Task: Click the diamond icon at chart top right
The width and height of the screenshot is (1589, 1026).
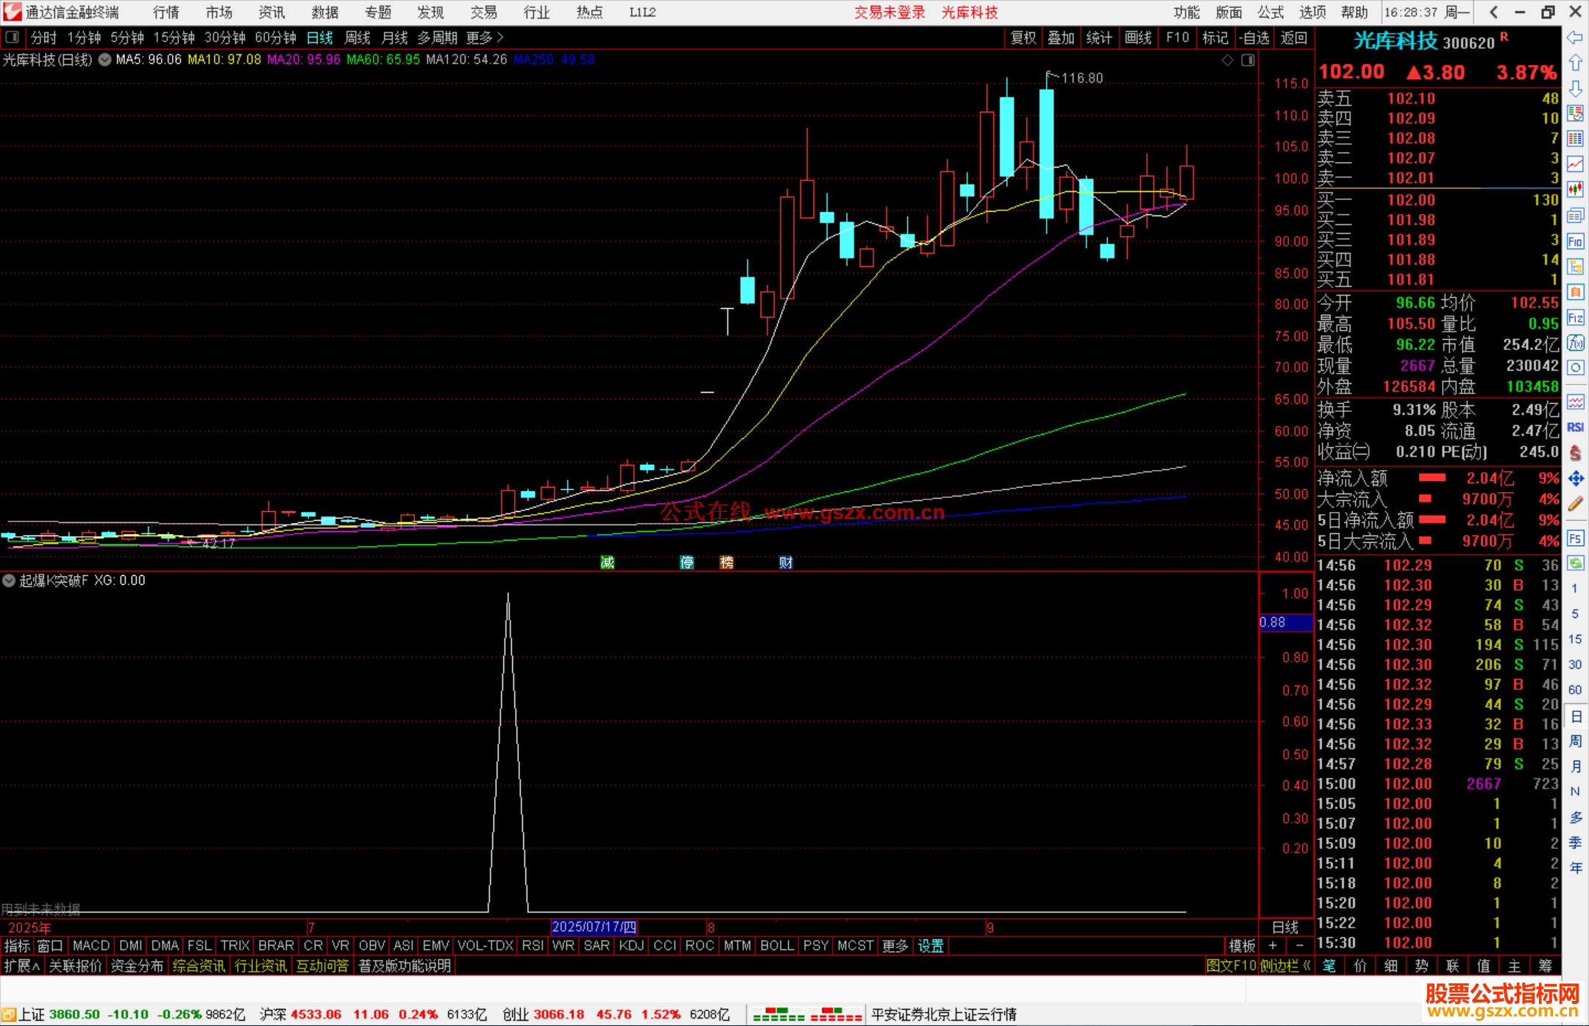Action: pyautogui.click(x=1227, y=60)
